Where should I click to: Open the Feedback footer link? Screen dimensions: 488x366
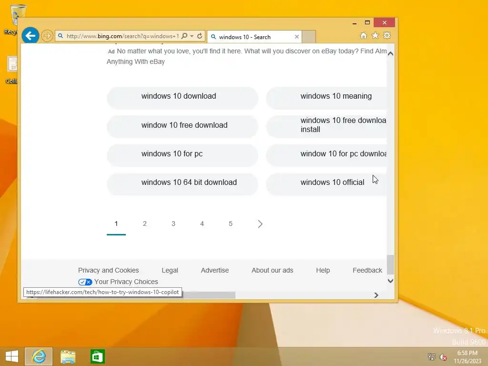[x=367, y=271]
